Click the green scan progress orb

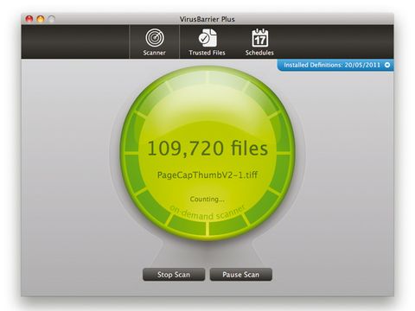(207, 153)
